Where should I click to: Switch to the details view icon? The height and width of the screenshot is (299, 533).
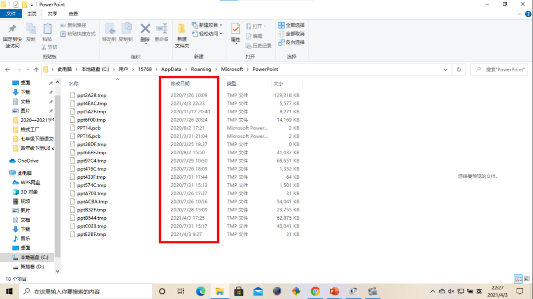(x=518, y=279)
